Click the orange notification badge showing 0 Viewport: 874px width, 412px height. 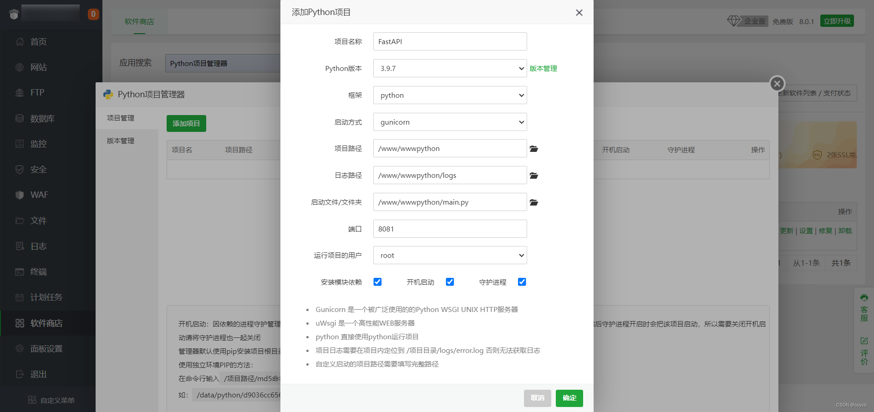(93, 14)
